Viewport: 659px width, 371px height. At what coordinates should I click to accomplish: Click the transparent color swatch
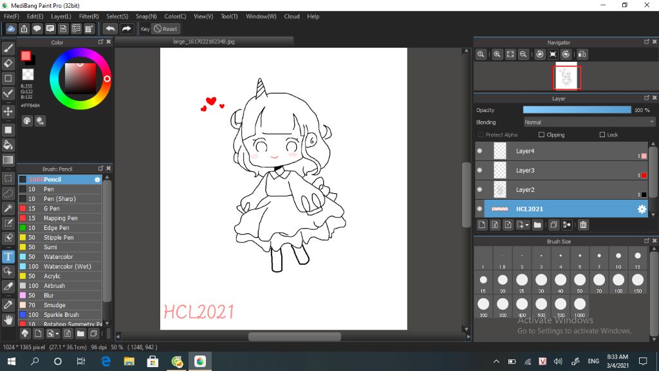point(28,75)
